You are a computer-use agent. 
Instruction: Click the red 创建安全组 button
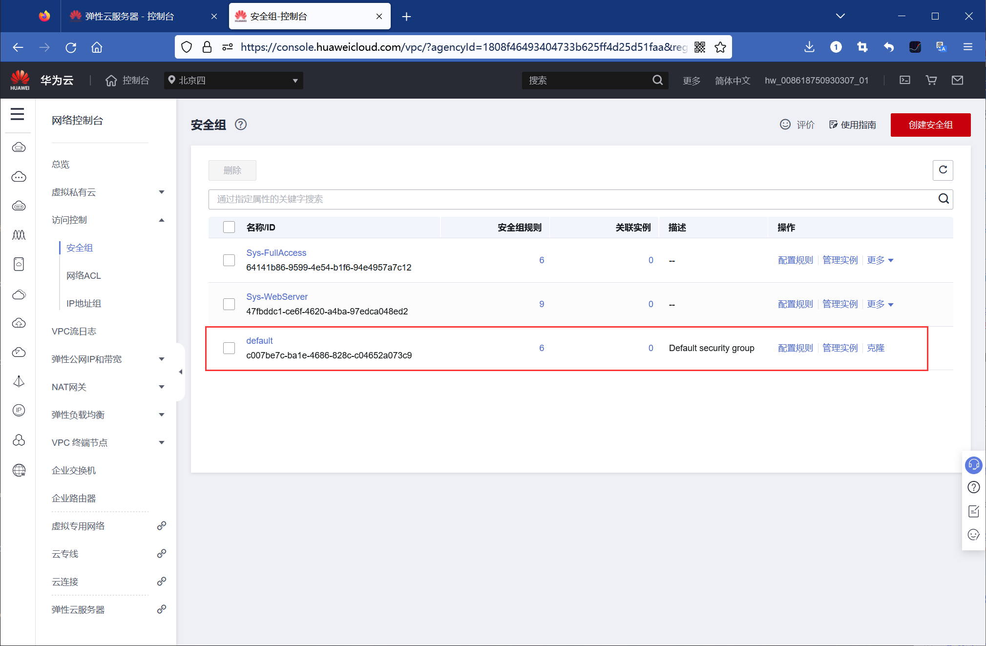pyautogui.click(x=930, y=125)
